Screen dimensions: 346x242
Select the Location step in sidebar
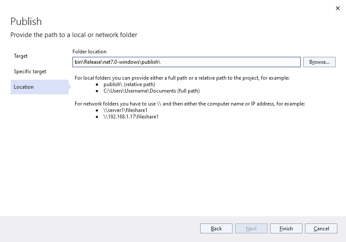24,87
